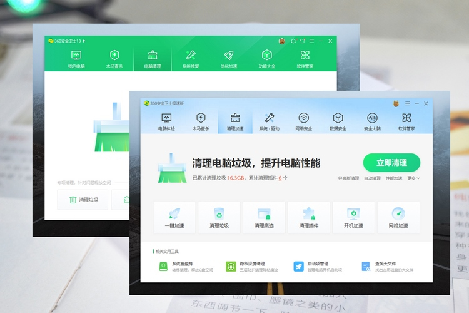Close the 360安全卫士极速版 window
The width and height of the screenshot is (469, 313).
click(426, 103)
